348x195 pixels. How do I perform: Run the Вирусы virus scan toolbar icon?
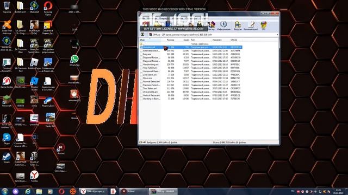coord(238,26)
